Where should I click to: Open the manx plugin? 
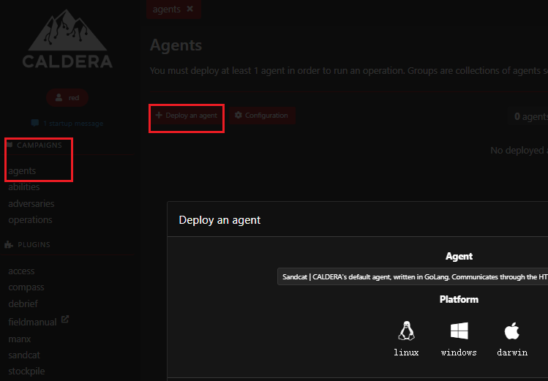pos(20,339)
